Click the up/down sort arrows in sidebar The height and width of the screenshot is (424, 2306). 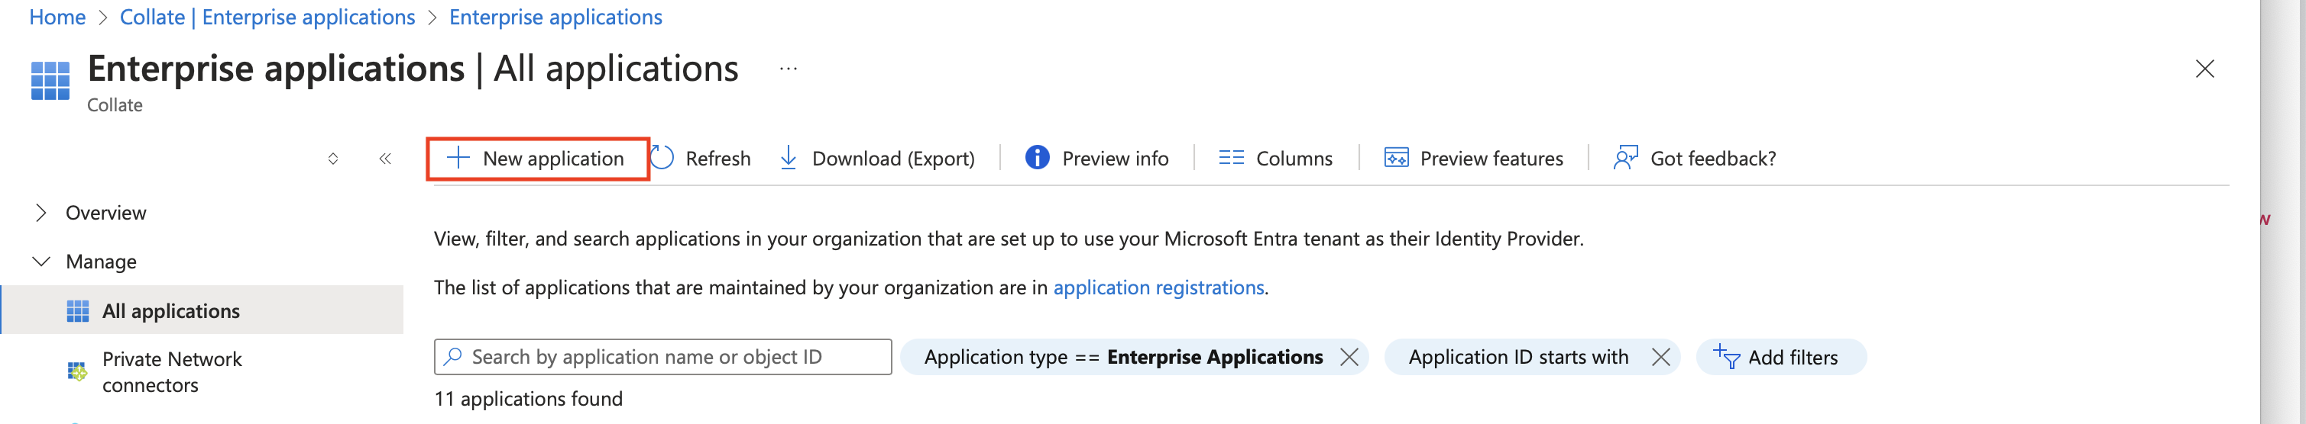pyautogui.click(x=333, y=159)
